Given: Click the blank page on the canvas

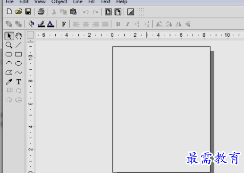Looking at the screenshot, I should [x=161, y=109].
